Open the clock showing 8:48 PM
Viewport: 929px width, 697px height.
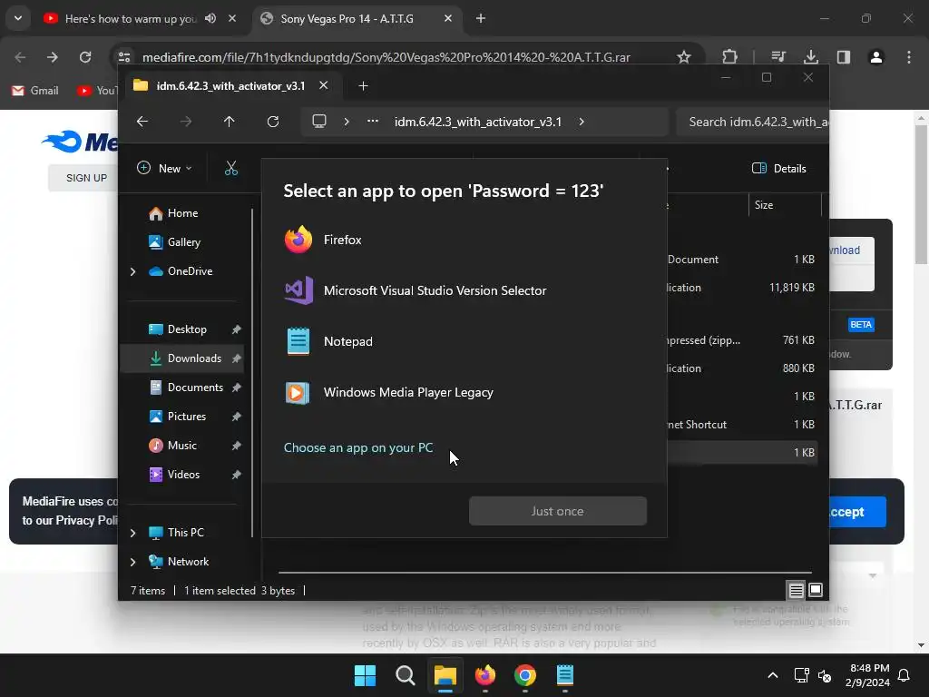[867, 675]
